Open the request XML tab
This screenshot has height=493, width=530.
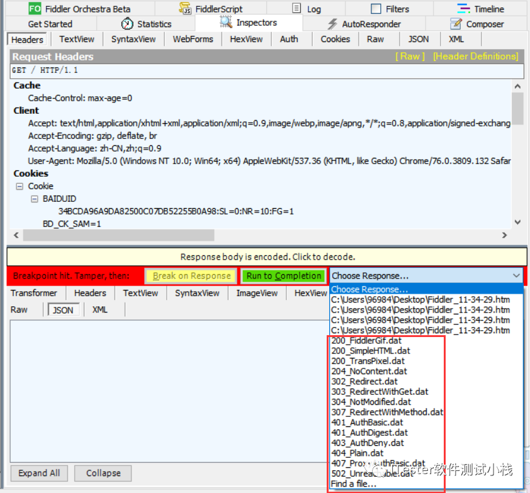[456, 39]
